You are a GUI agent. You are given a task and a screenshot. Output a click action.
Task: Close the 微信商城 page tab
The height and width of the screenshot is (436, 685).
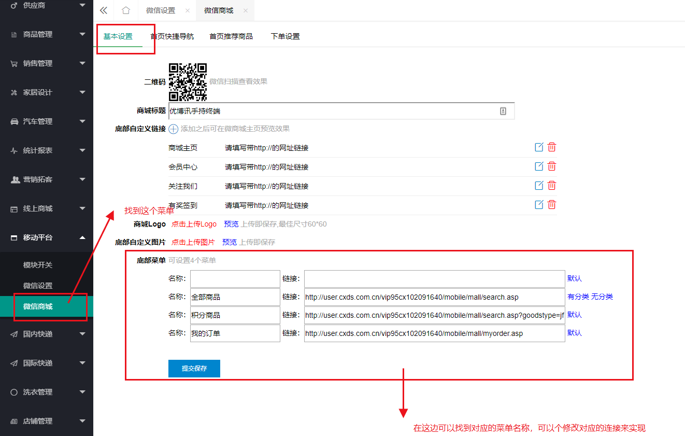(245, 10)
